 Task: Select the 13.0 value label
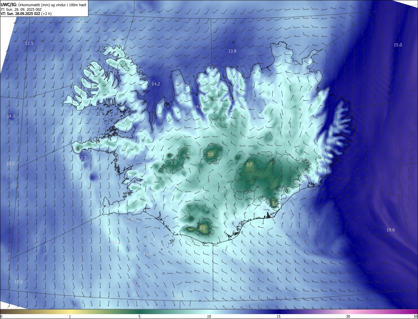pos(83,88)
